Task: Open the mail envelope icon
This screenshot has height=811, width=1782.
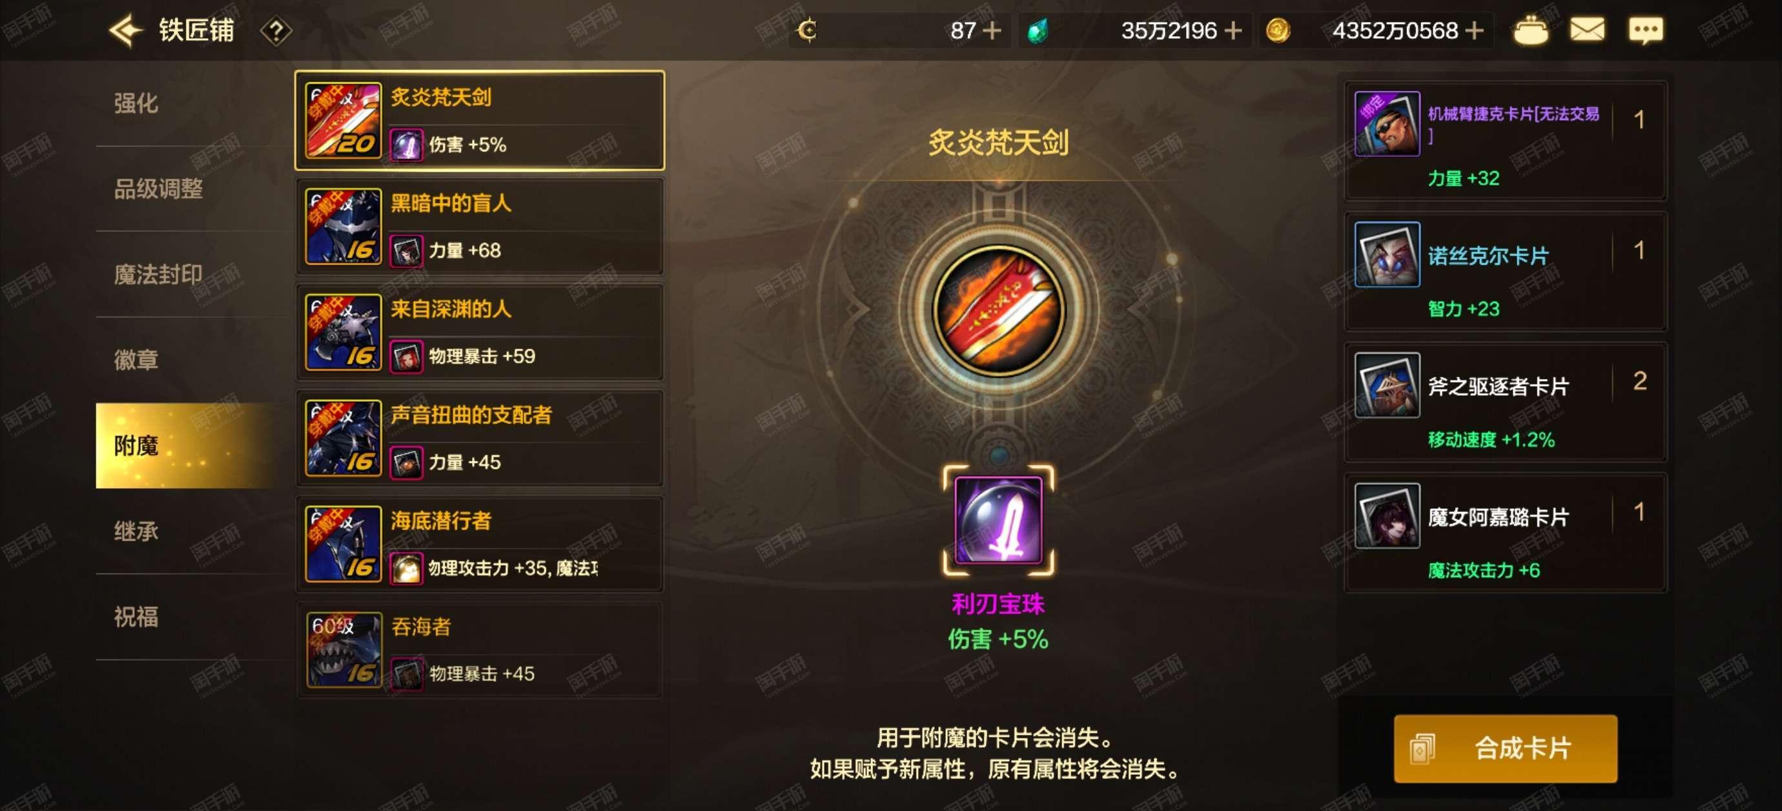Action: click(1586, 30)
